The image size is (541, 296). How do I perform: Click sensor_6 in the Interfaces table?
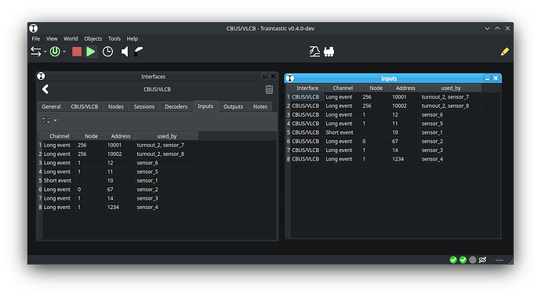(x=147, y=163)
